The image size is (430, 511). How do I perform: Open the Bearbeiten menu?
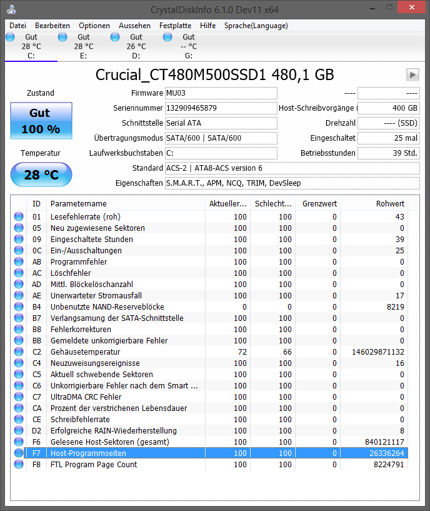click(x=52, y=26)
